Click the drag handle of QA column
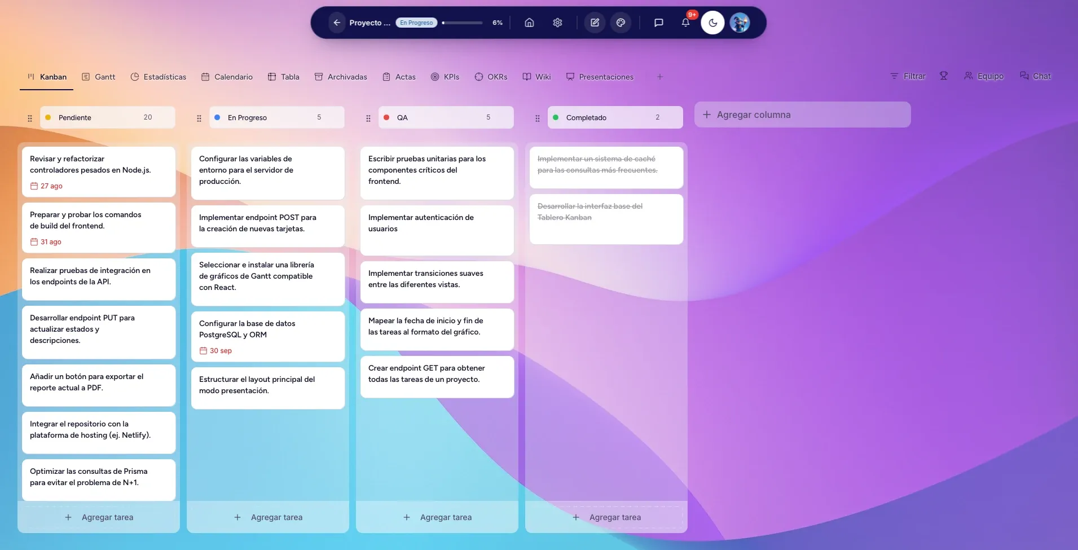Viewport: 1078px width, 550px height. (368, 118)
